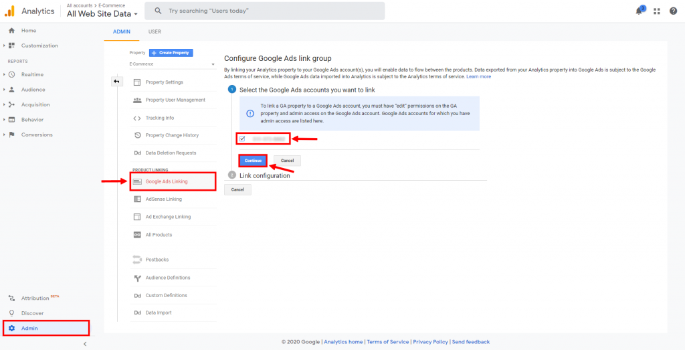Image resolution: width=685 pixels, height=350 pixels.
Task: Click the Customization dashboard icon
Action: tap(12, 46)
